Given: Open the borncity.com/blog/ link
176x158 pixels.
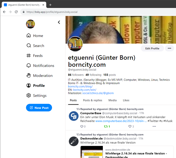Looking at the screenshot, I should pyautogui.click(x=80, y=86).
